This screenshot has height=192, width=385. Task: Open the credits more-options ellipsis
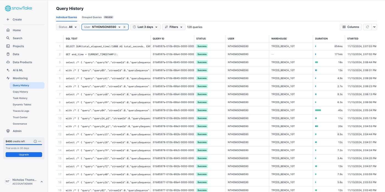[x=40, y=141]
